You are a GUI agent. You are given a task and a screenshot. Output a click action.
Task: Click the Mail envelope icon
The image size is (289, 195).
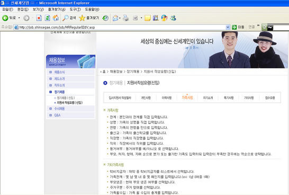[115, 18]
